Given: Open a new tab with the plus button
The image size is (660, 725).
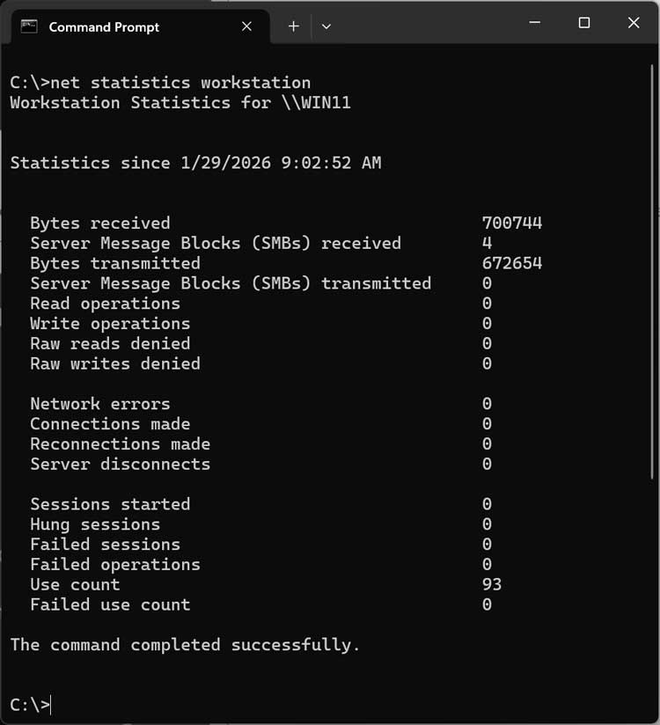Looking at the screenshot, I should [x=293, y=26].
